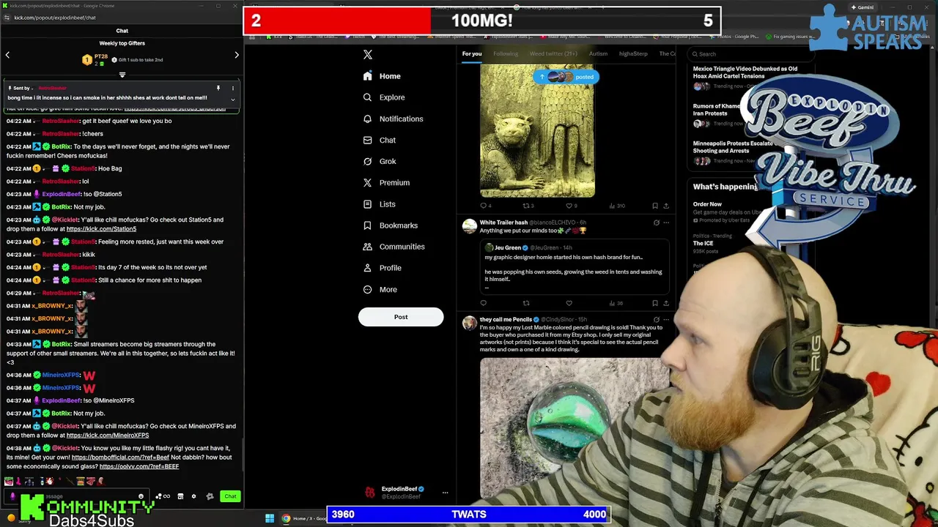Click the blue new posts pill
938x527 pixels.
565,76
